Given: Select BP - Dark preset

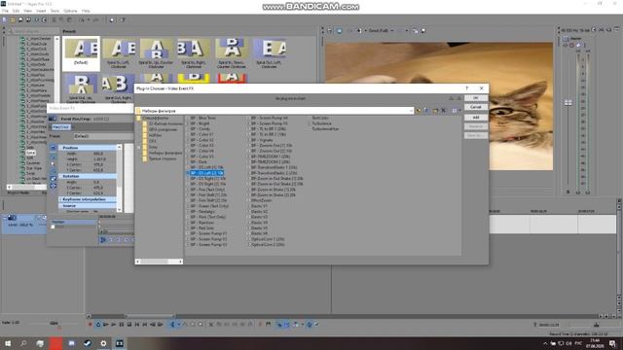Looking at the screenshot, I should coord(199,162).
